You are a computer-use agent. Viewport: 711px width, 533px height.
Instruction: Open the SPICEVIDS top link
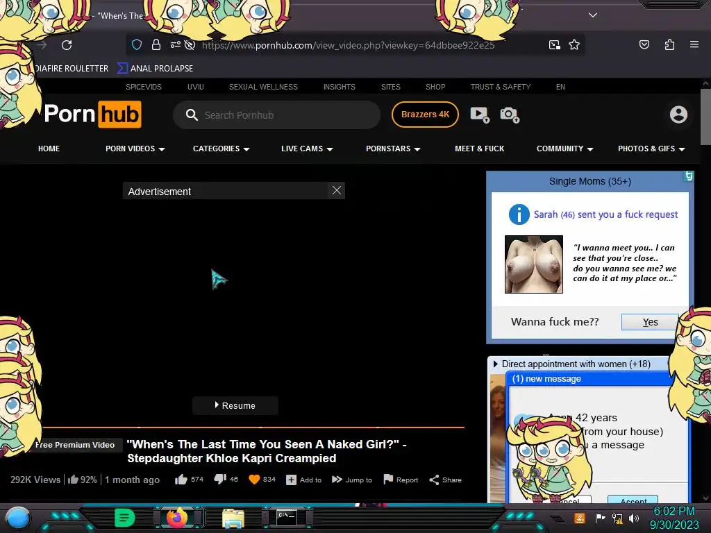click(x=143, y=87)
